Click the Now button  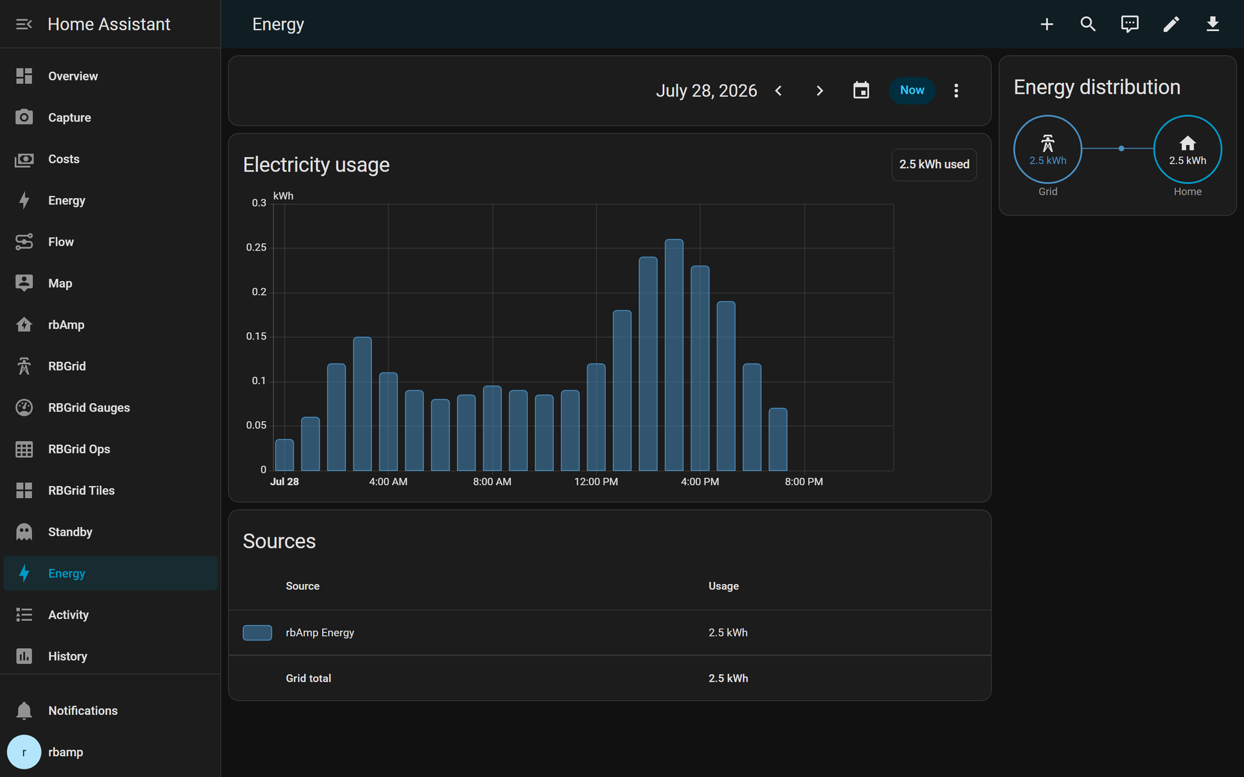pos(912,90)
